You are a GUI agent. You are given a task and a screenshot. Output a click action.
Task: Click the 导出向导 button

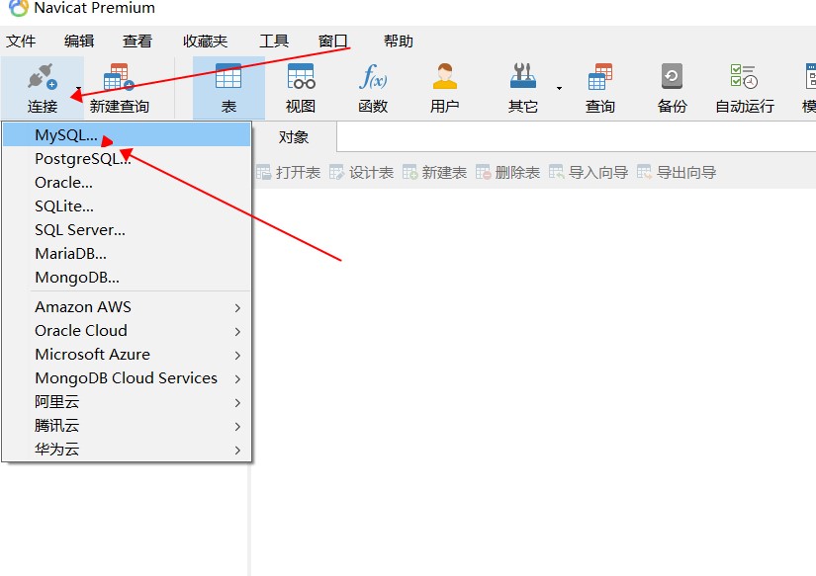677,172
